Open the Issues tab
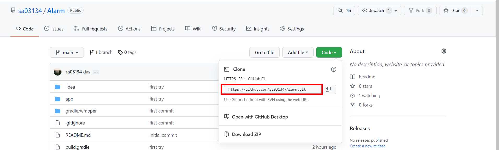The image size is (499, 150). pyautogui.click(x=54, y=29)
